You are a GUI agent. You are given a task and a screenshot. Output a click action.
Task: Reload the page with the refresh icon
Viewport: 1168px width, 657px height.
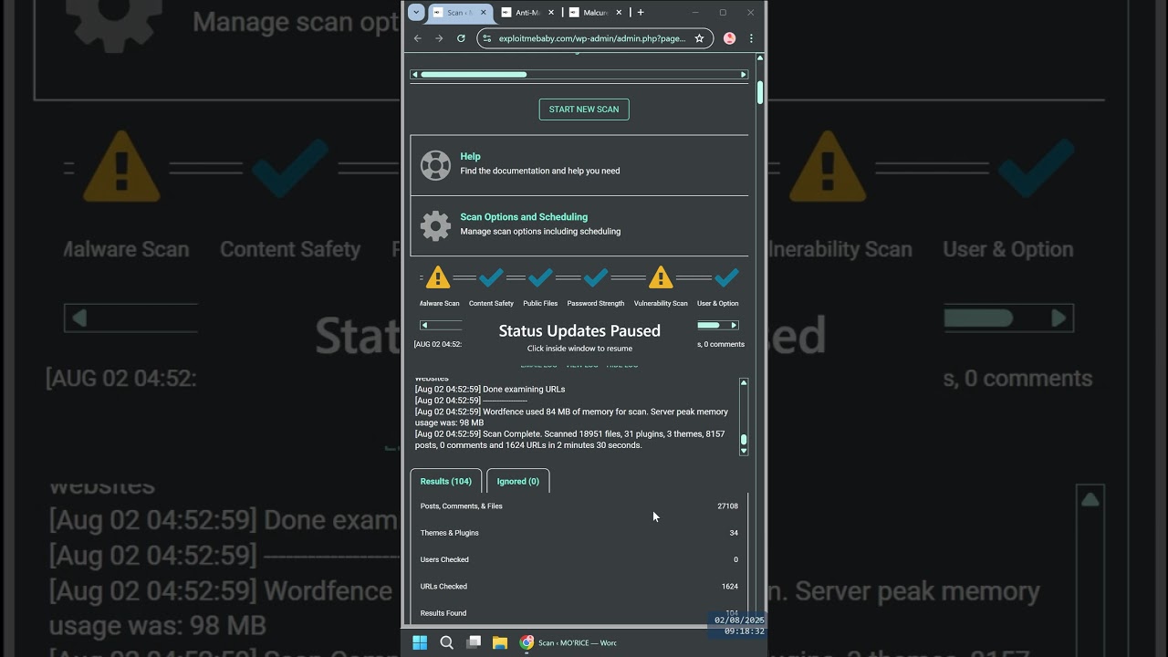pos(461,38)
